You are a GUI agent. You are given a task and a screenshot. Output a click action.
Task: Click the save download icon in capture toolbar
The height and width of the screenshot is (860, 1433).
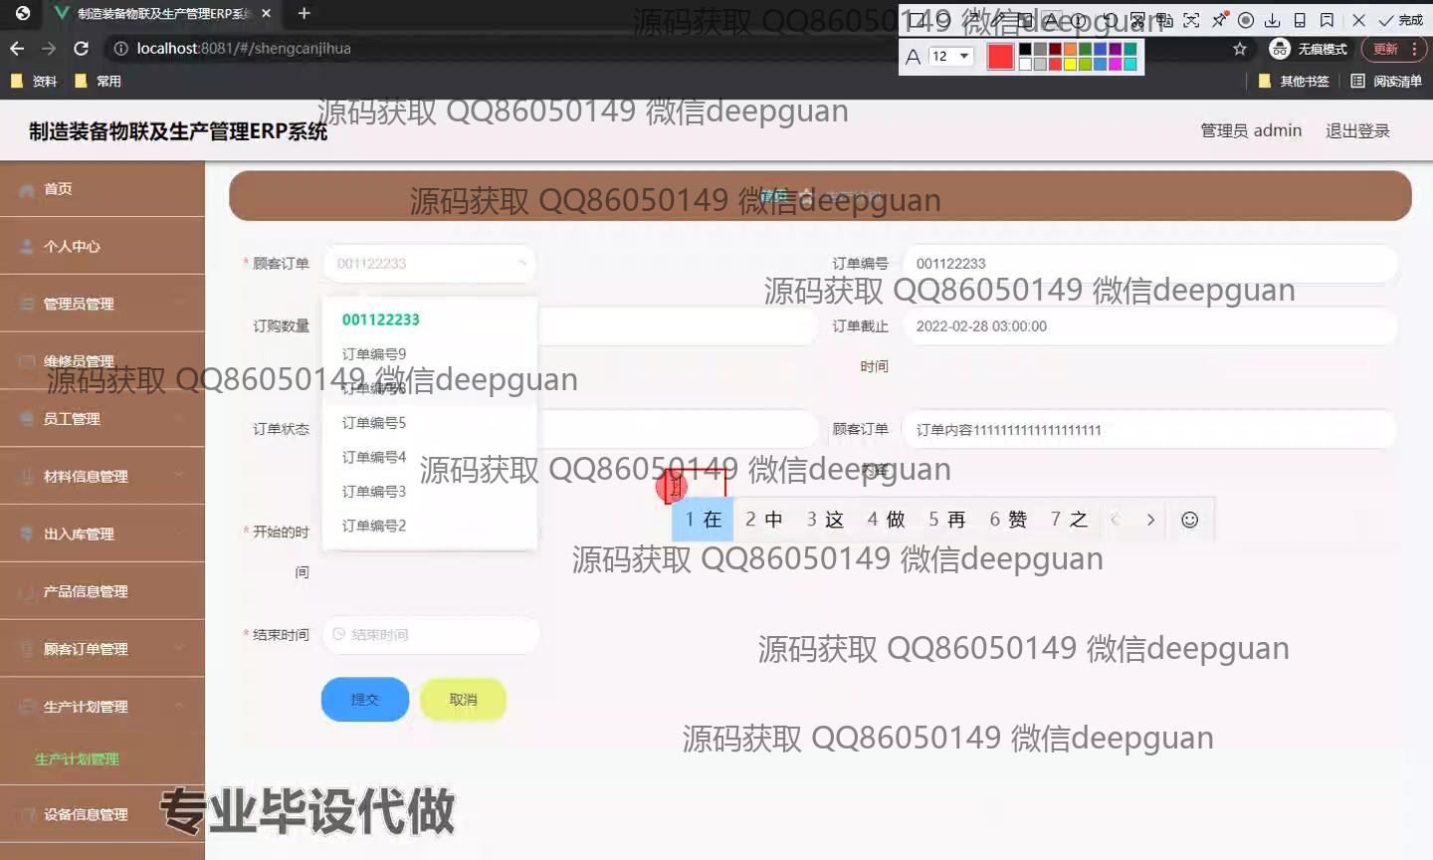click(1272, 20)
